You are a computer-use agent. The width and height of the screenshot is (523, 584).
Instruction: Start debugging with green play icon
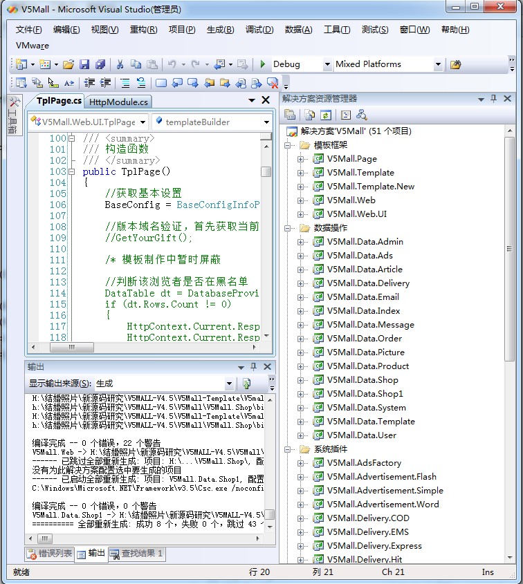[x=263, y=64]
